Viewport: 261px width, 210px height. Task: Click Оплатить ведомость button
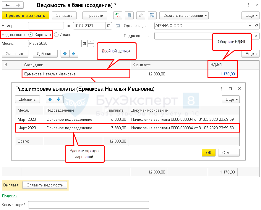[45, 185]
